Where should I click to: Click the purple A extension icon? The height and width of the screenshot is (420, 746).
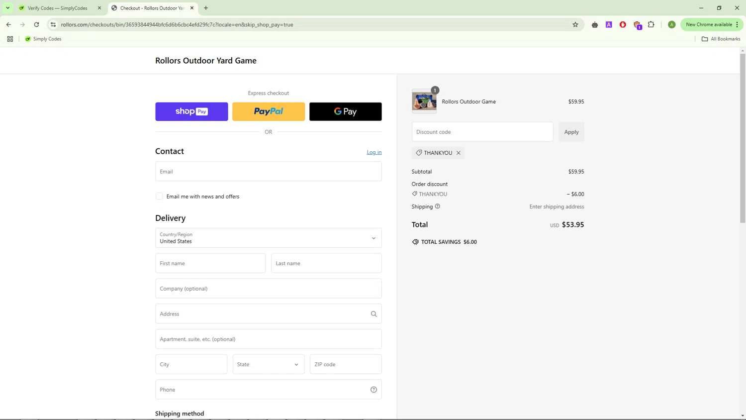(609, 24)
